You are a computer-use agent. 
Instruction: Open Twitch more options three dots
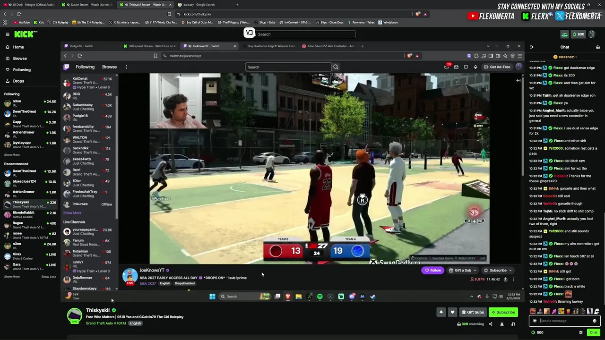pyautogui.click(x=126, y=67)
